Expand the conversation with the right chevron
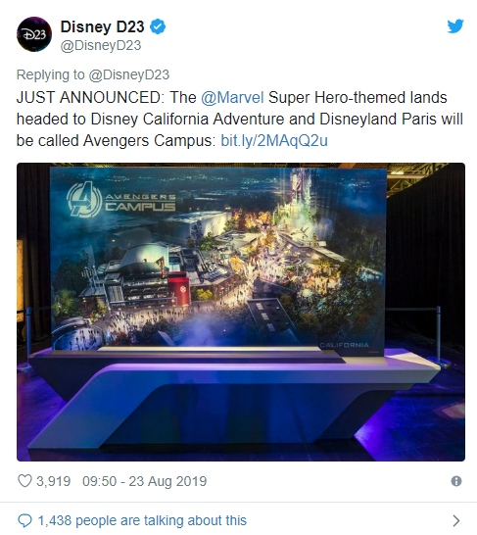Image resolution: width=477 pixels, height=535 pixels. [456, 520]
